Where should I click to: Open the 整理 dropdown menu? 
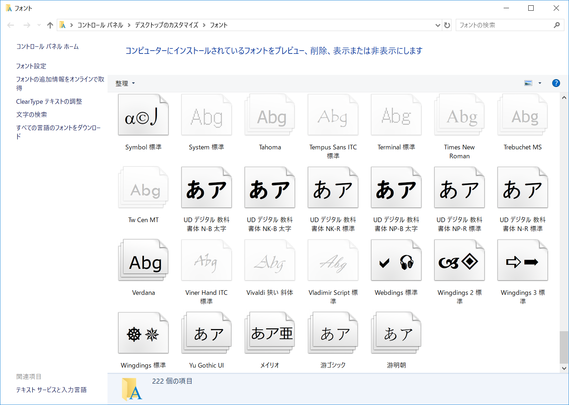point(125,83)
